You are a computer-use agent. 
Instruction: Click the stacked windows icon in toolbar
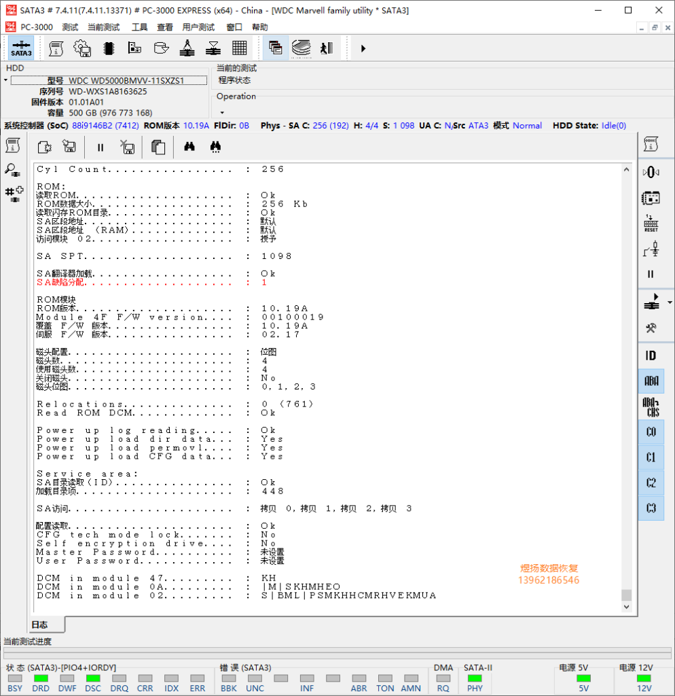pyautogui.click(x=276, y=48)
